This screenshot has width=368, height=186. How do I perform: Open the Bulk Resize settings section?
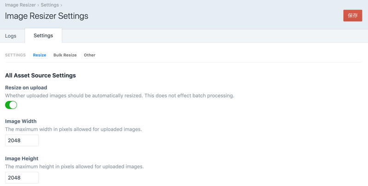[x=65, y=55]
